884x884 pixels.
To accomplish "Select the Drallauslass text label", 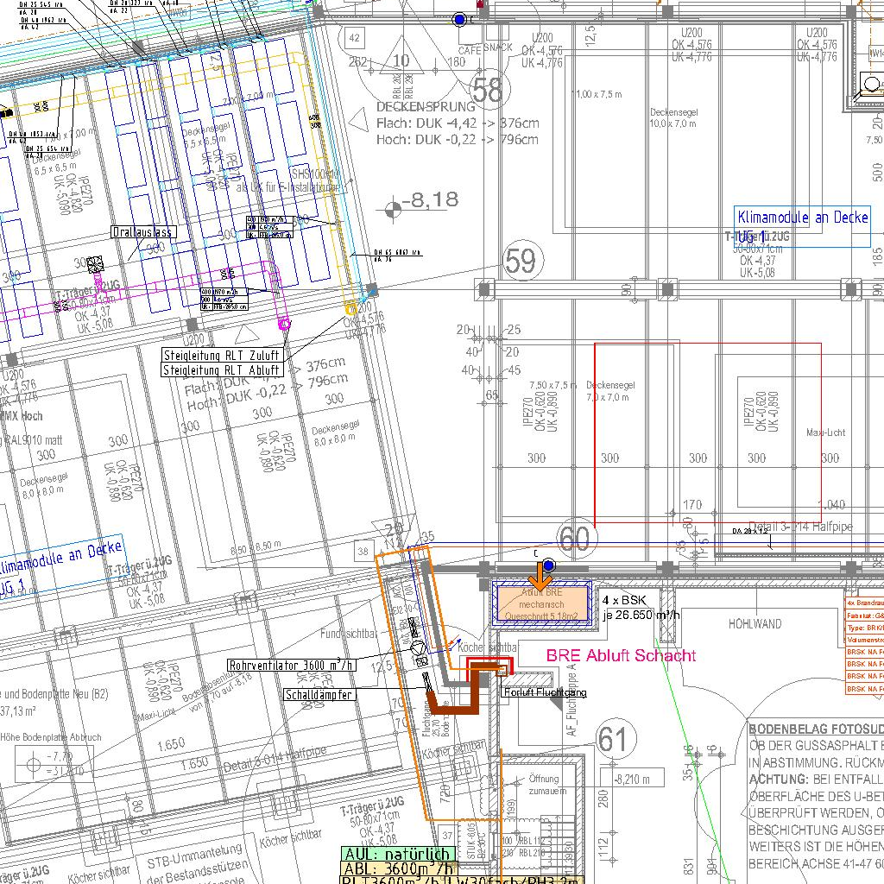I will pyautogui.click(x=143, y=233).
